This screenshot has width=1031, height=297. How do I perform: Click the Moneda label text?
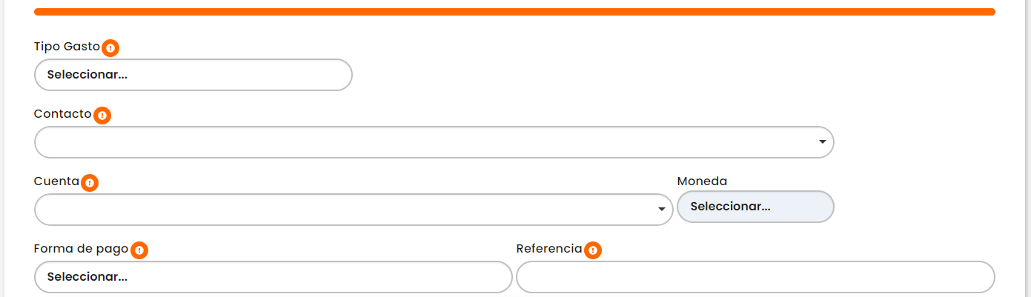click(x=702, y=181)
